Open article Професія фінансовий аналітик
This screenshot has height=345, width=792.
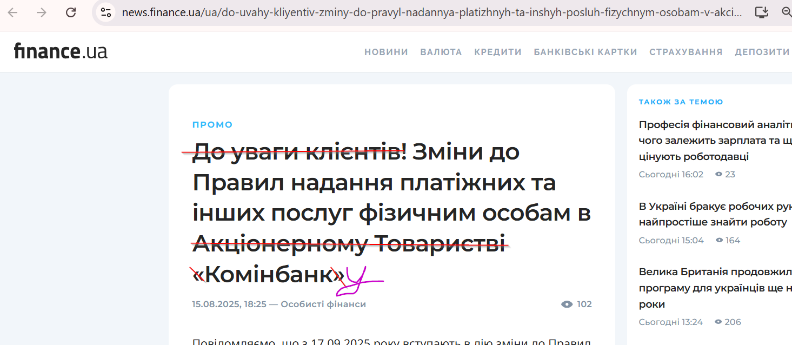click(x=715, y=141)
